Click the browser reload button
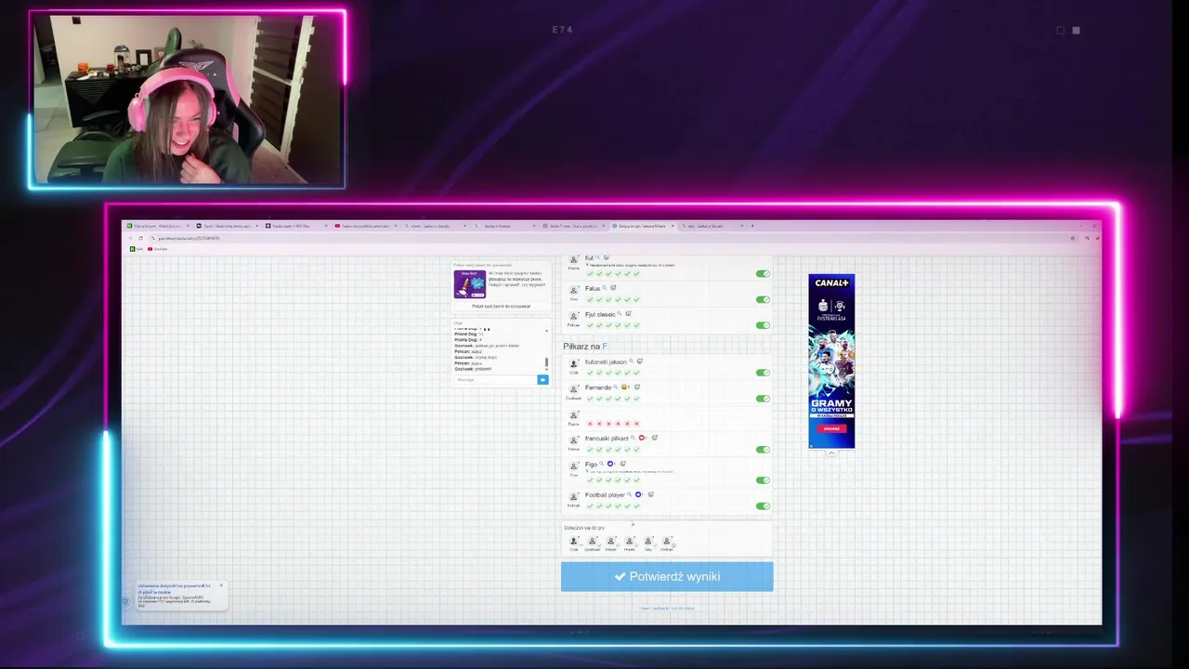Screen dimensions: 1189x669 [140, 238]
